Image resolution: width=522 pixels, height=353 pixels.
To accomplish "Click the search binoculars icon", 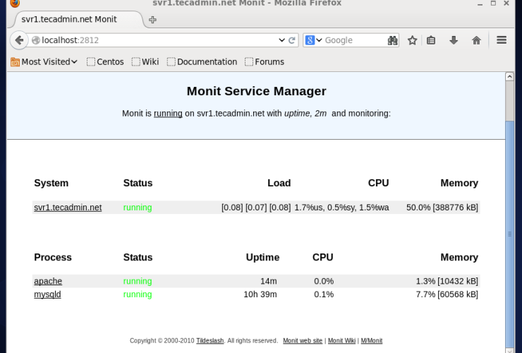I will coord(393,40).
